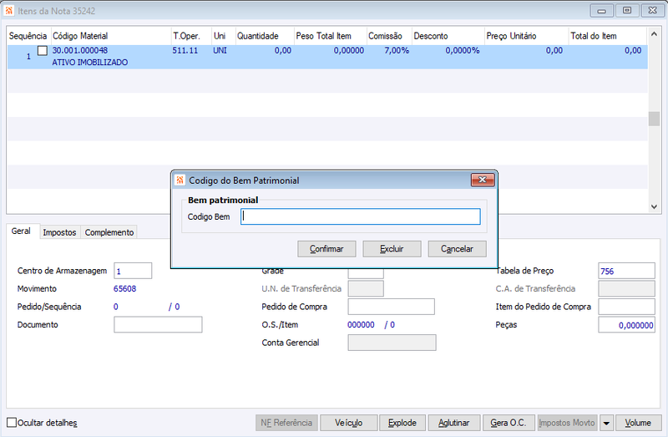Click the items grid scrollbar down arrow
Screen dimensions: 668x437
pos(654,206)
